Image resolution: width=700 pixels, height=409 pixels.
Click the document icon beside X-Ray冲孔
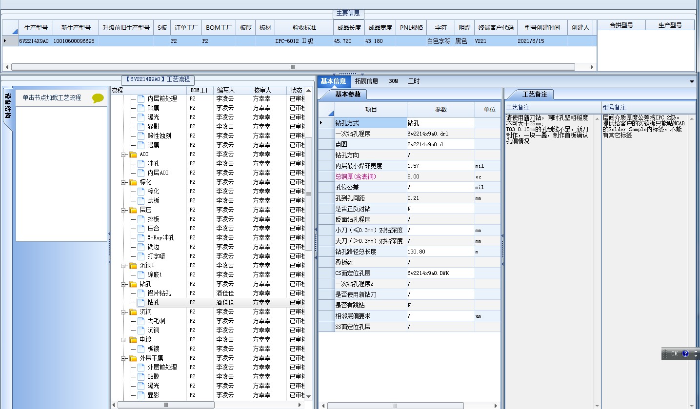click(141, 238)
